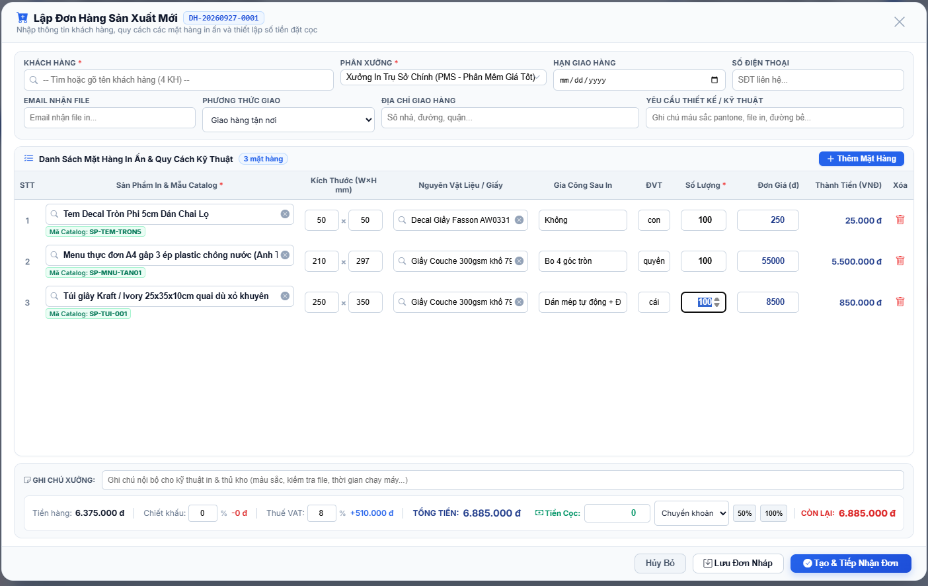Image resolution: width=928 pixels, height=586 pixels.
Task: Clear the Tem Decal Tròn product selection
Action: pos(285,214)
